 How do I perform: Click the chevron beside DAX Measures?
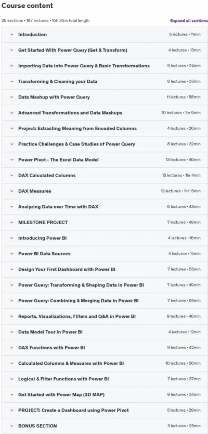point(11,191)
